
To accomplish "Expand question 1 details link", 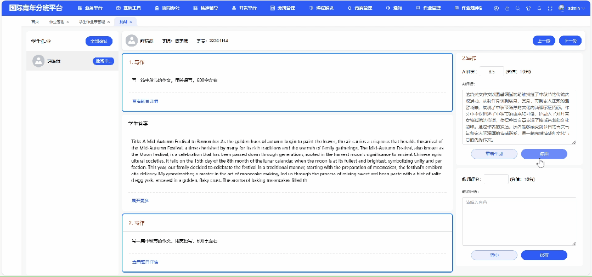I will point(145,101).
